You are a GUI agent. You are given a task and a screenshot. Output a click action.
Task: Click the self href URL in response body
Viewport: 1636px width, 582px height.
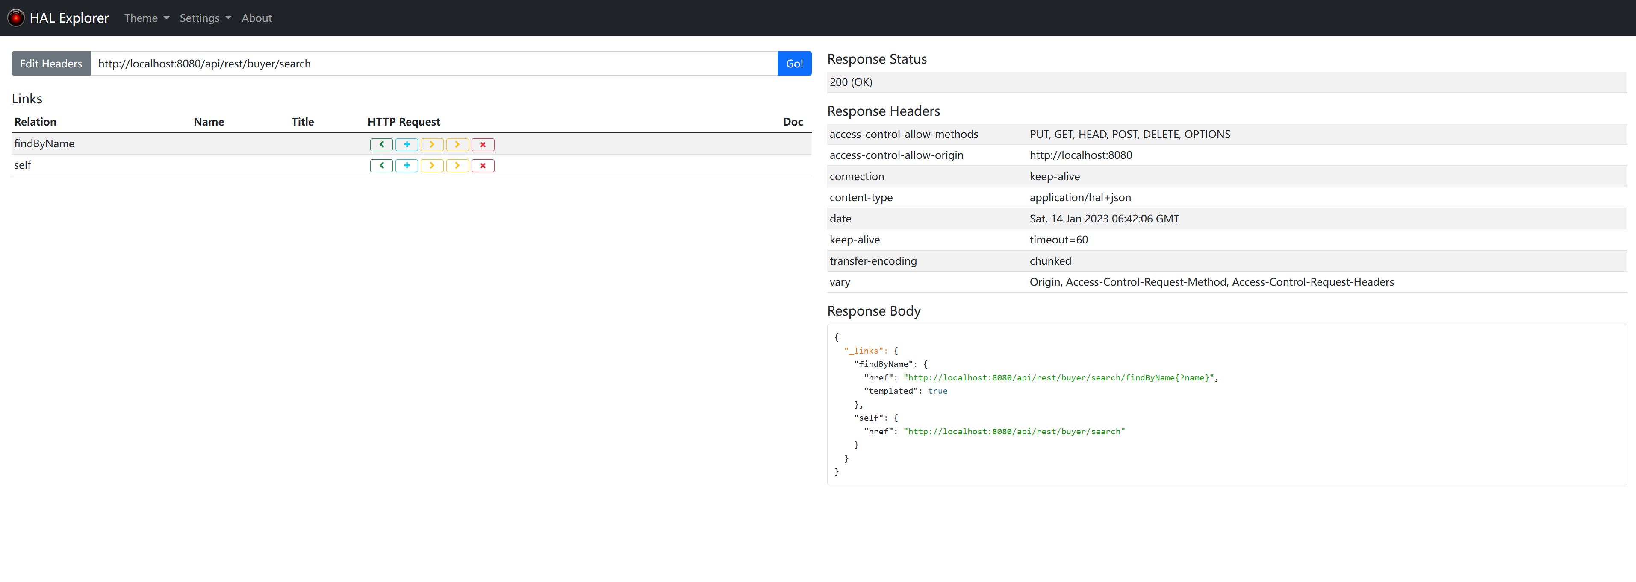1014,432
